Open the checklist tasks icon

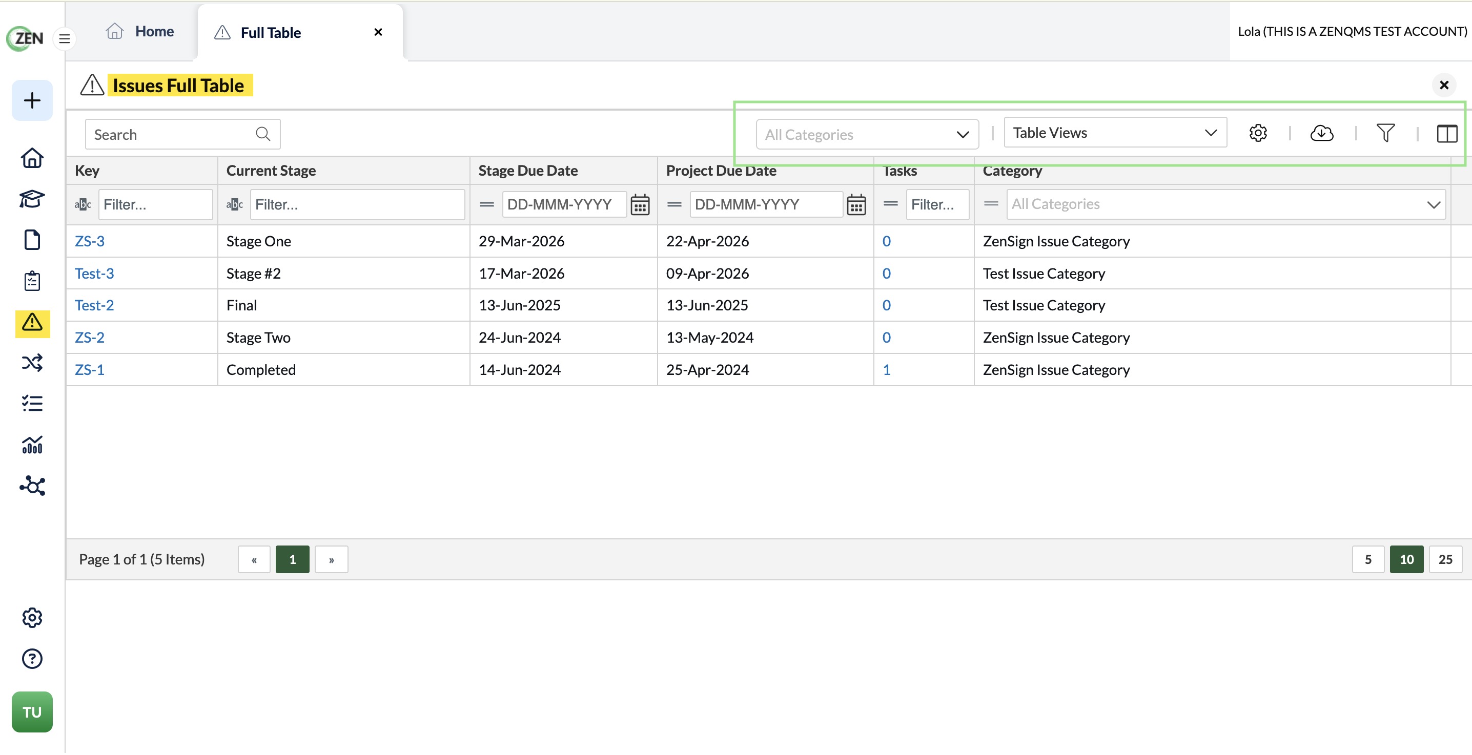(x=32, y=404)
